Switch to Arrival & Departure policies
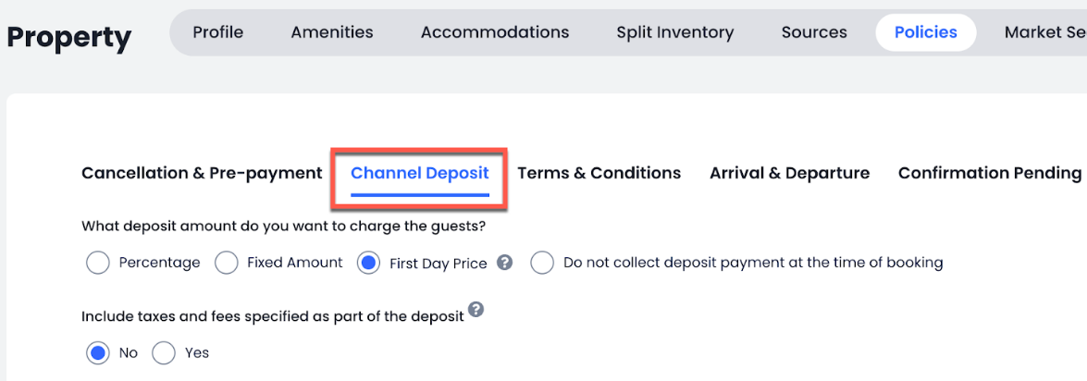Image resolution: width=1087 pixels, height=381 pixels. pyautogui.click(x=789, y=173)
